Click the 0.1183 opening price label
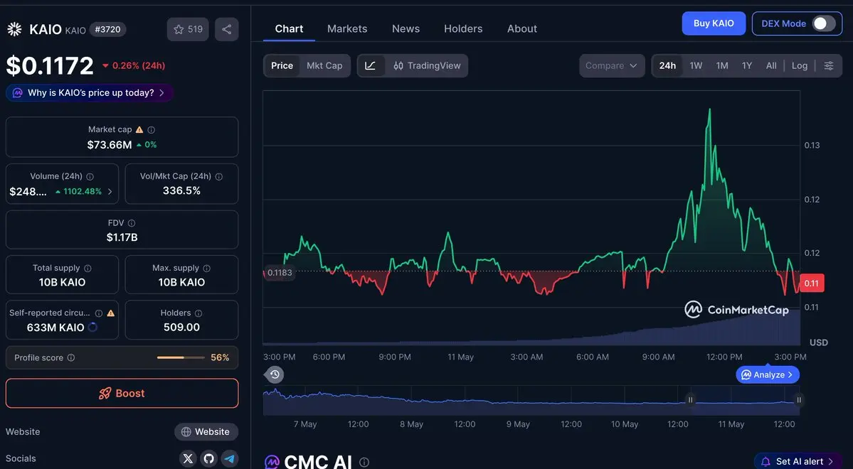Viewport: 853px width, 469px height. point(280,273)
